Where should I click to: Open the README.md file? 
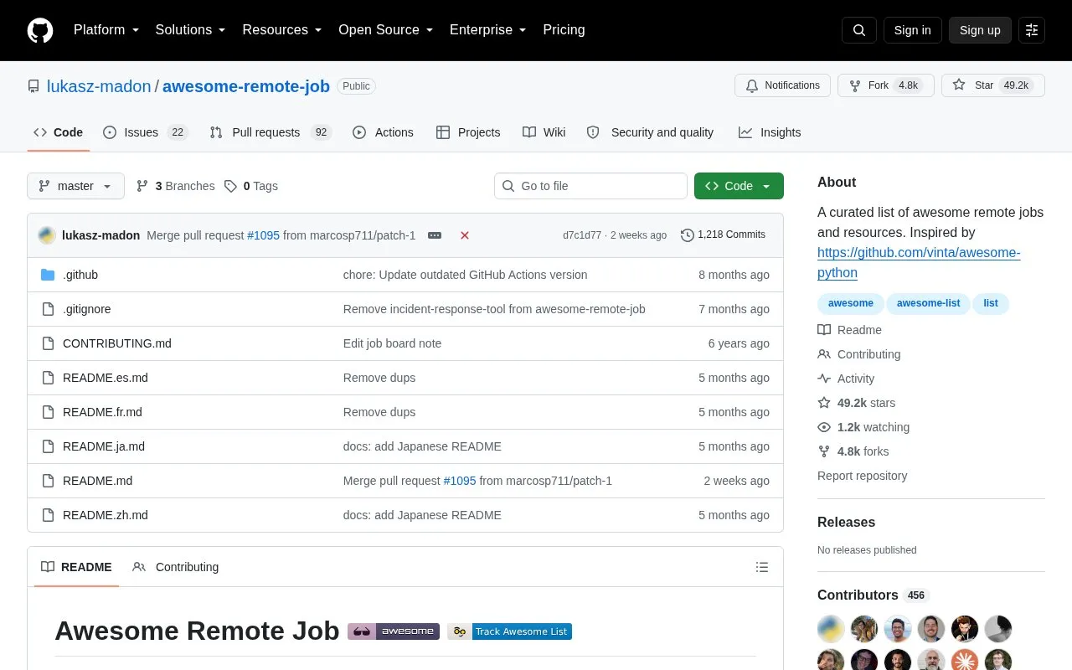(97, 481)
